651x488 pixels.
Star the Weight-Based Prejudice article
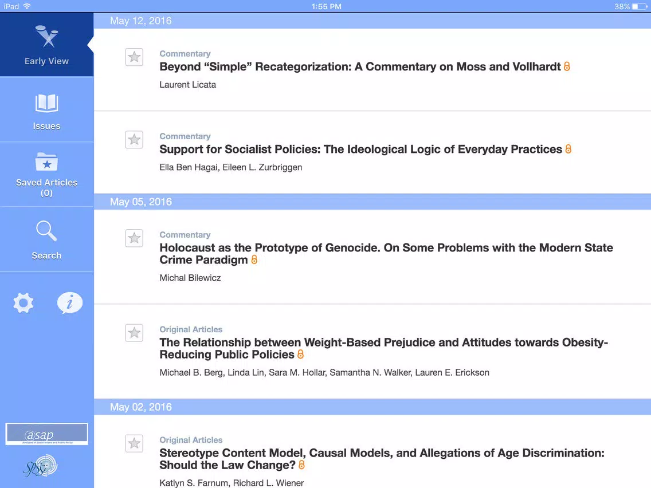click(134, 333)
